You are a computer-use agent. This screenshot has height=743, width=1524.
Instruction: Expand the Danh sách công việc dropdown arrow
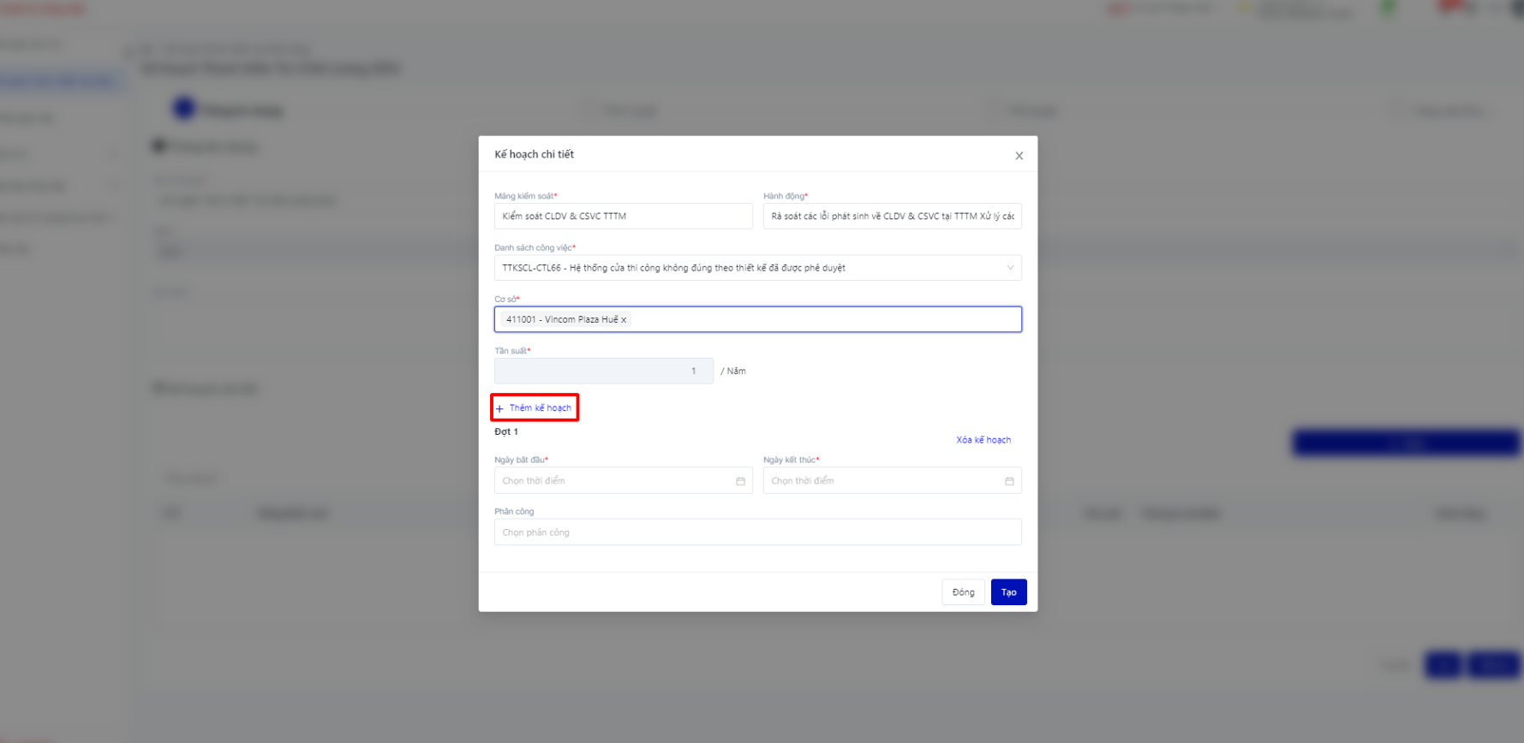pyautogui.click(x=1010, y=268)
